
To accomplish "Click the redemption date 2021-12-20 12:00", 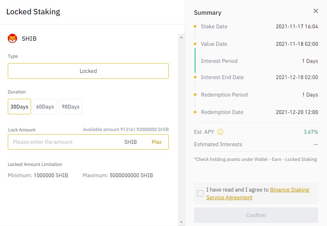I will 297,112.
